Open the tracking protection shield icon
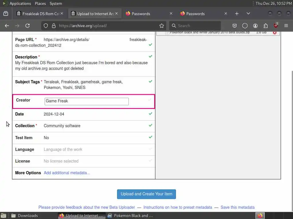 point(46,26)
